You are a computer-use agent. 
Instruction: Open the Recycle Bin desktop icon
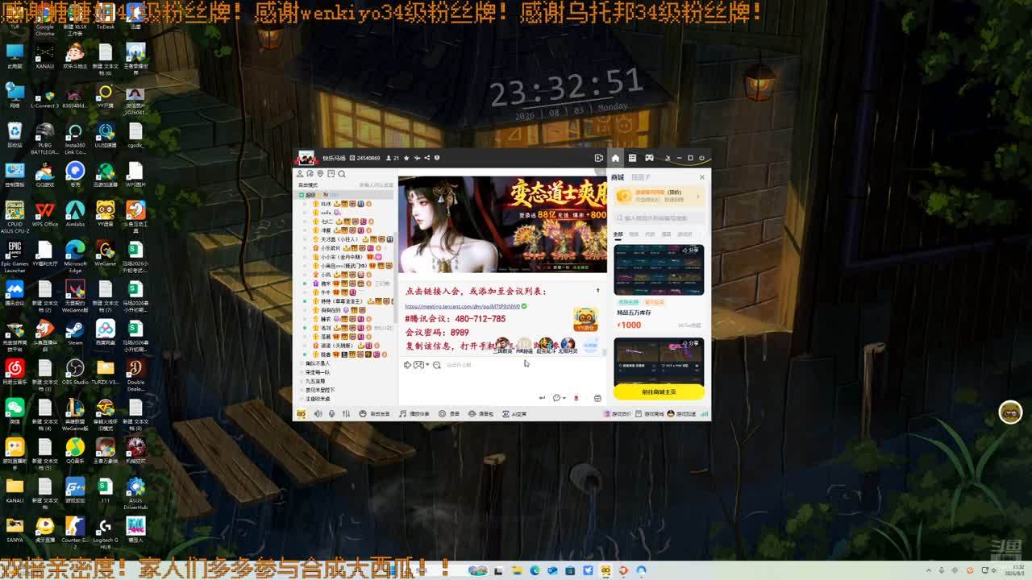pyautogui.click(x=15, y=135)
